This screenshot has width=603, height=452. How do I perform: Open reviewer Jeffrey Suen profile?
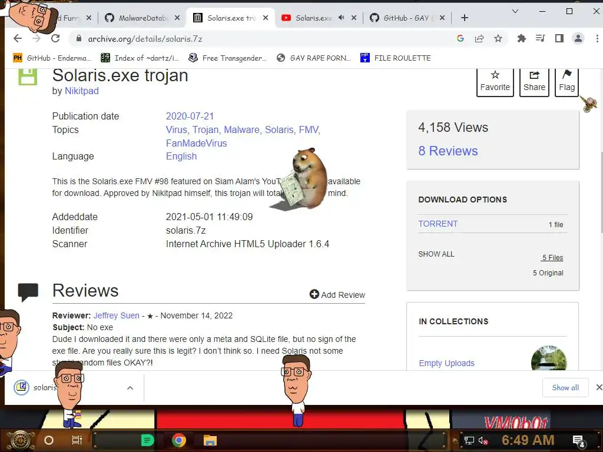pos(116,315)
